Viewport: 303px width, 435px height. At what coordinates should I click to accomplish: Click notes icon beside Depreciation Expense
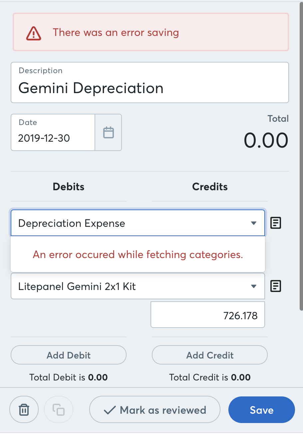coord(276,223)
